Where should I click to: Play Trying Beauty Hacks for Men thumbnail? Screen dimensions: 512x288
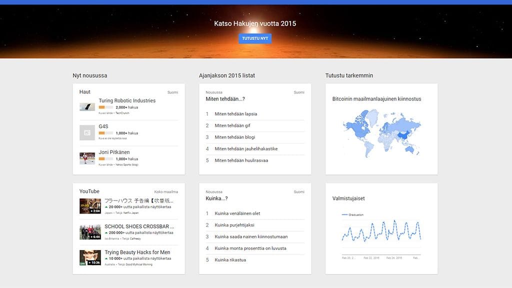[x=90, y=257]
